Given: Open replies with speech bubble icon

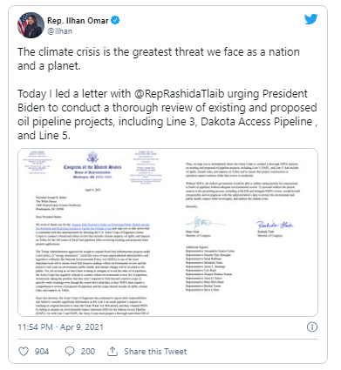Looking at the screenshot, I should point(70,352).
